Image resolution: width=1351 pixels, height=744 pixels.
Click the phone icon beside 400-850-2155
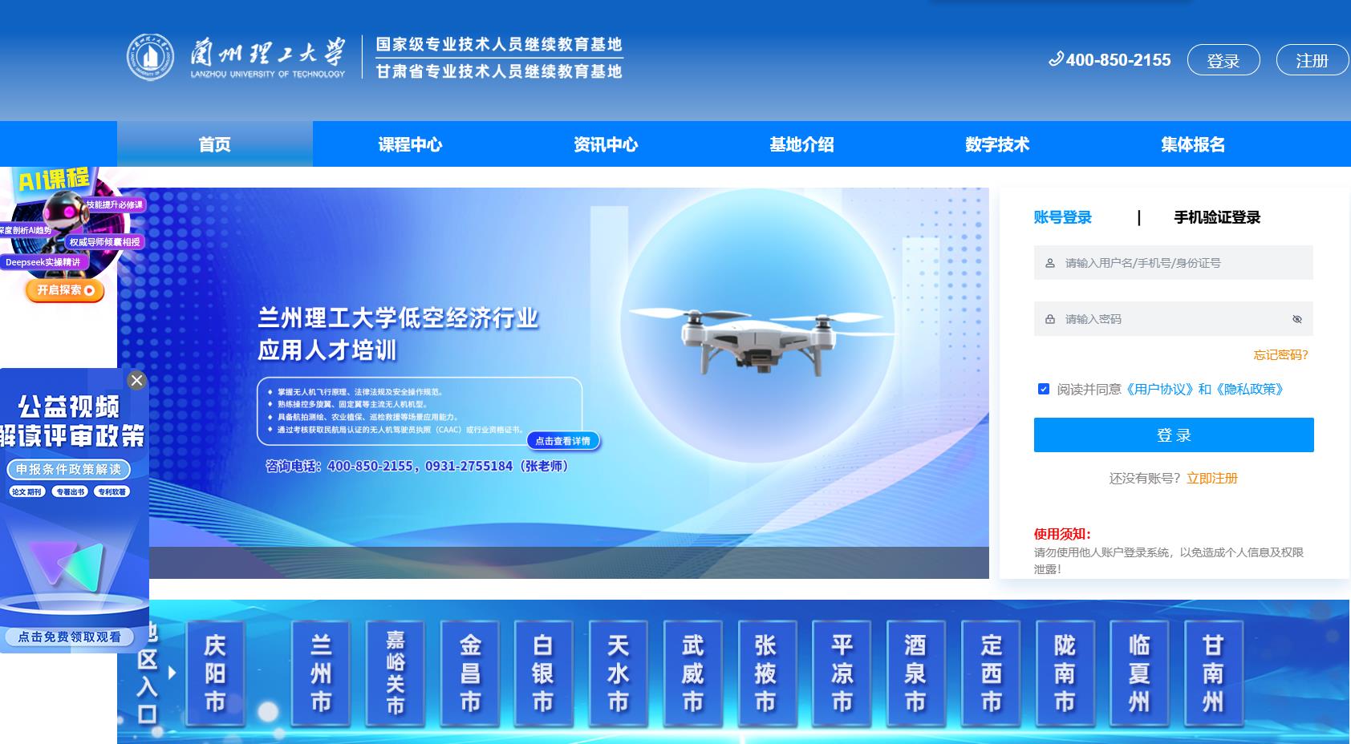click(1055, 59)
